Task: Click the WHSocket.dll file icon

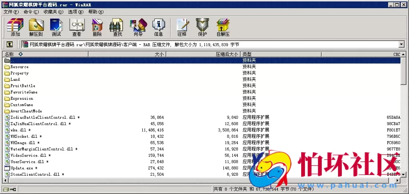Action: (x=7, y=136)
